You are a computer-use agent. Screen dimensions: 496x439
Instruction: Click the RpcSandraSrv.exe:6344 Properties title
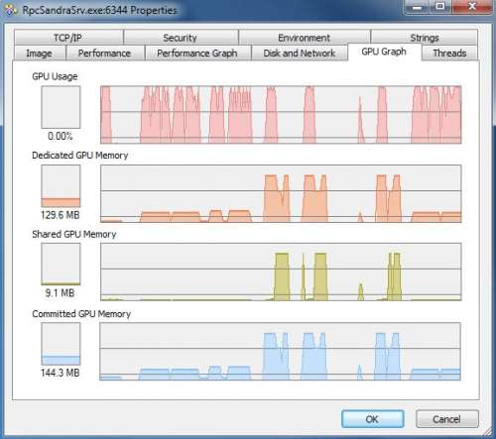[x=100, y=10]
